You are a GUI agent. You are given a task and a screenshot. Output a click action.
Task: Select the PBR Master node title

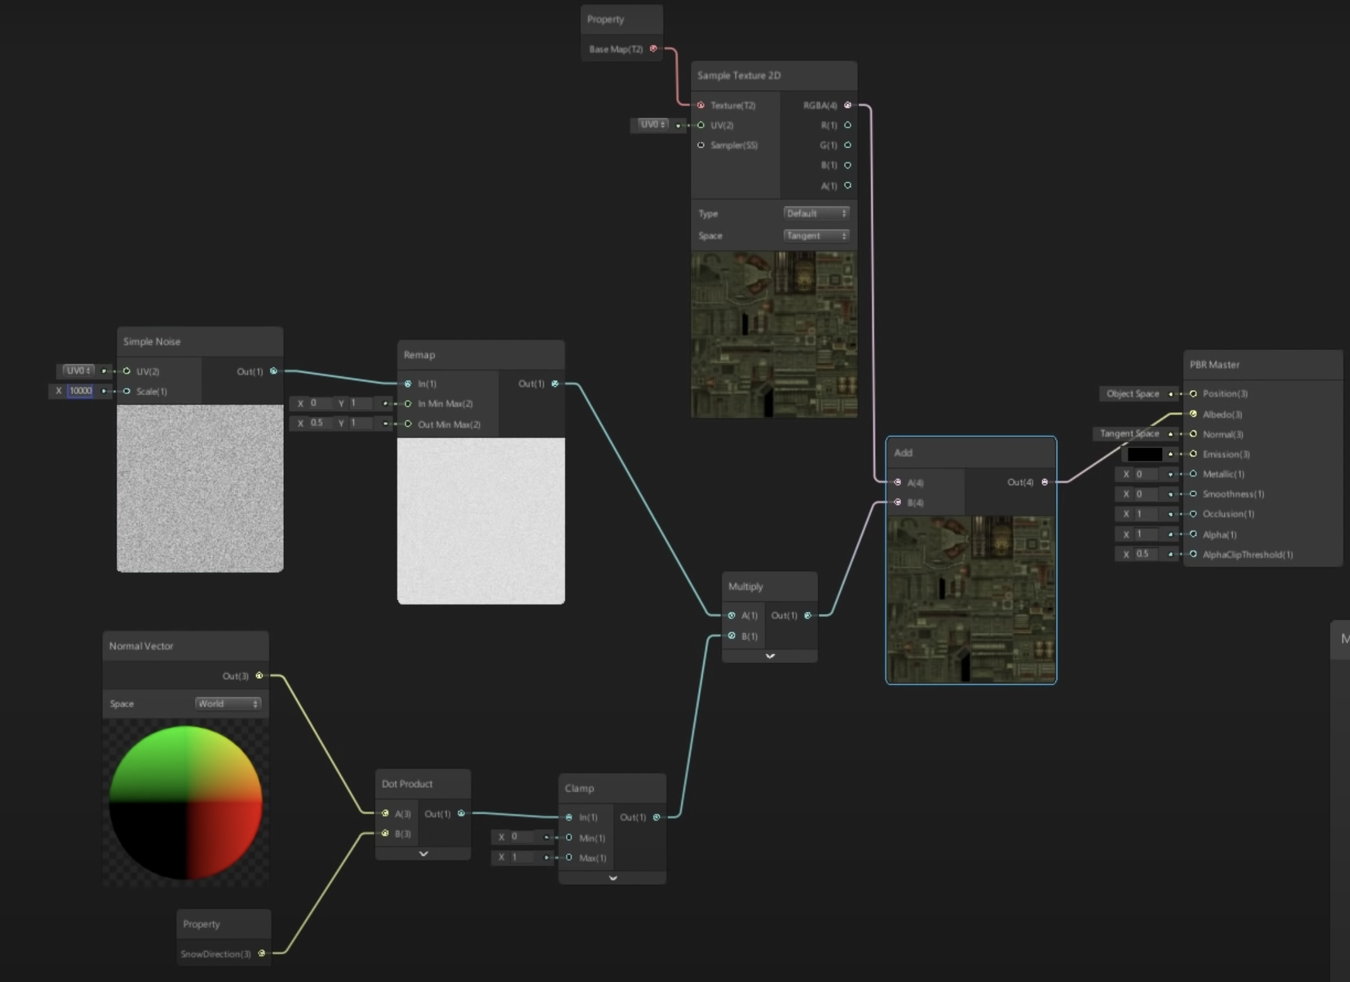pyautogui.click(x=1214, y=365)
